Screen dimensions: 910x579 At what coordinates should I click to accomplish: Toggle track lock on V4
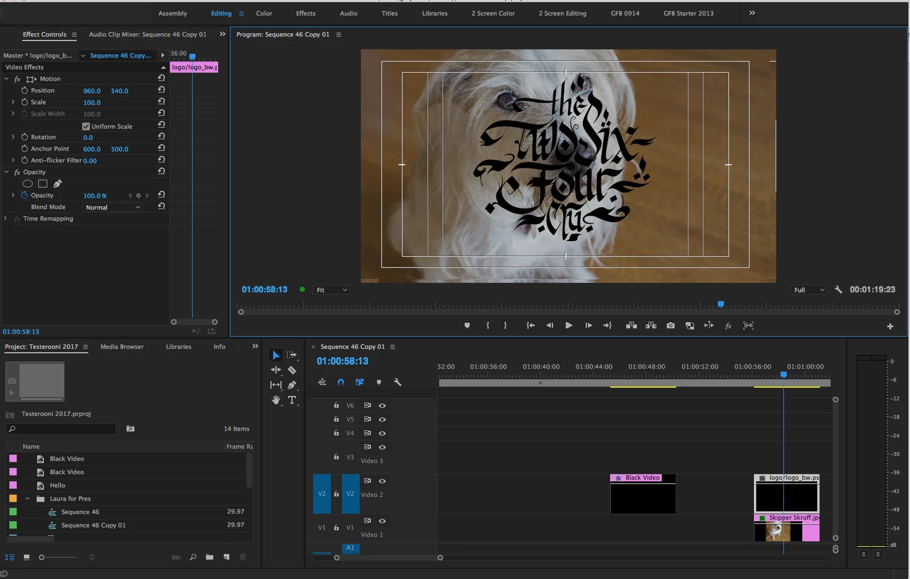click(336, 433)
